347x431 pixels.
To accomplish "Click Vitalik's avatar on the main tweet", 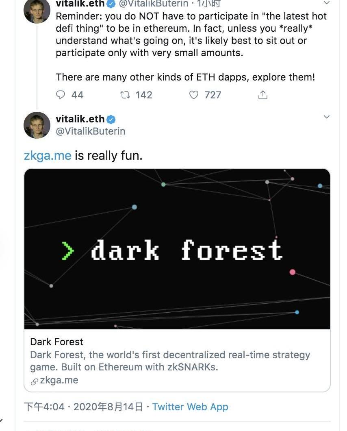I will point(37,125).
